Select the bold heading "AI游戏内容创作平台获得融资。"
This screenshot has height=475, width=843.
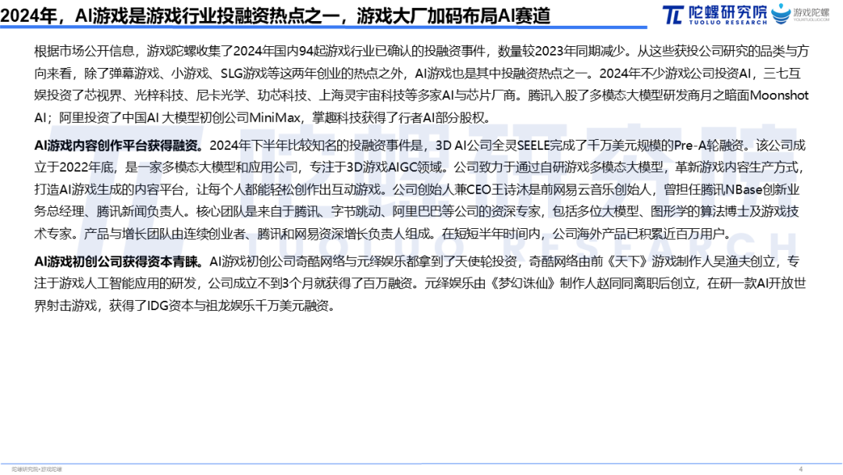click(x=119, y=145)
